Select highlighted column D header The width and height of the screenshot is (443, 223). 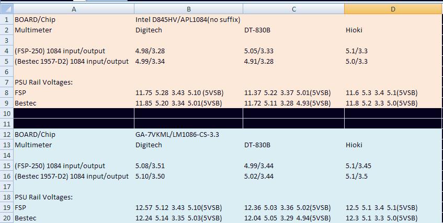pos(393,9)
